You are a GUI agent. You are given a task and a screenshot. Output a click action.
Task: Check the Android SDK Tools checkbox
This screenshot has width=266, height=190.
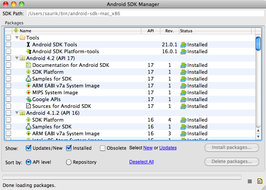pos(8,44)
